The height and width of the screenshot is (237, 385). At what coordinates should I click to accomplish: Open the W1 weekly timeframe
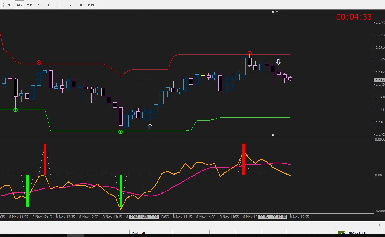[81, 5]
